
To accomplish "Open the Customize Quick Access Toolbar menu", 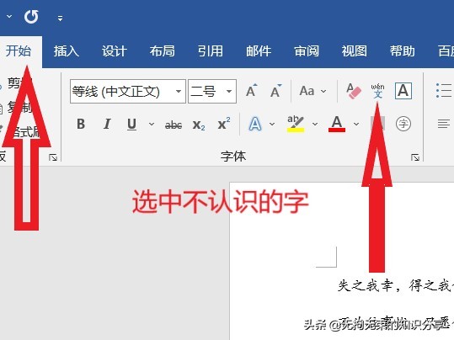I will pyautogui.click(x=61, y=19).
